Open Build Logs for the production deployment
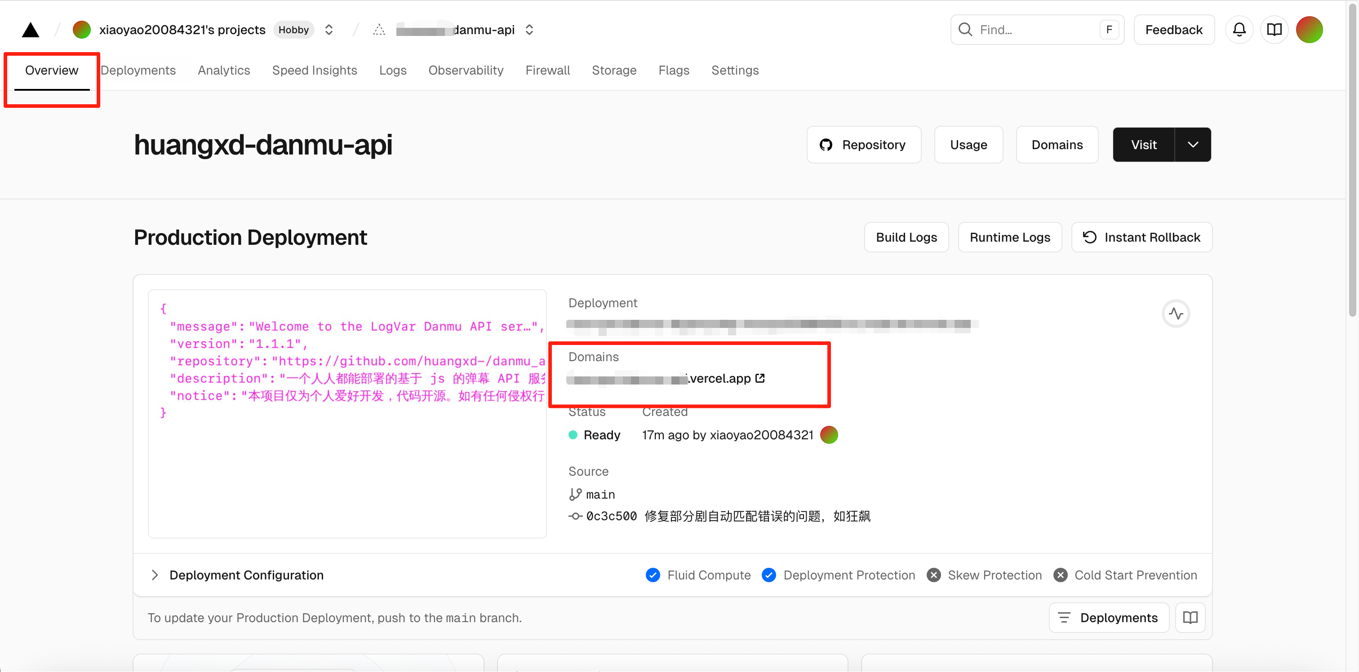This screenshot has height=672, width=1359. (906, 237)
